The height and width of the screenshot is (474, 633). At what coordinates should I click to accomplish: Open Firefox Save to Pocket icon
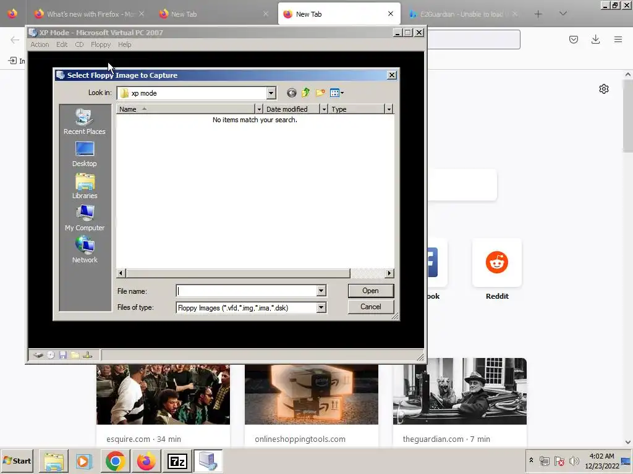point(574,39)
